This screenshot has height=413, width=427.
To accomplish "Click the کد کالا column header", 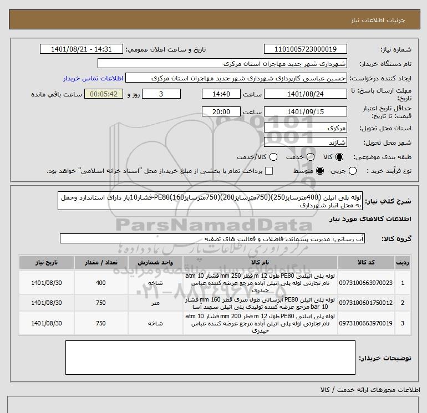I will point(366,262).
